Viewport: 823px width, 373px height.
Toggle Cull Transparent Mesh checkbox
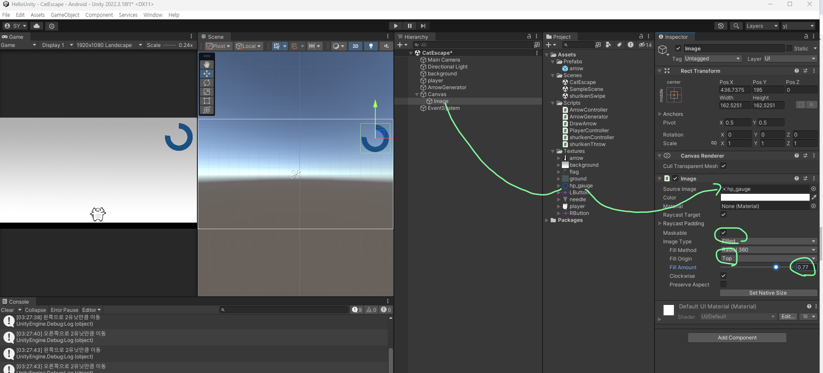723,166
